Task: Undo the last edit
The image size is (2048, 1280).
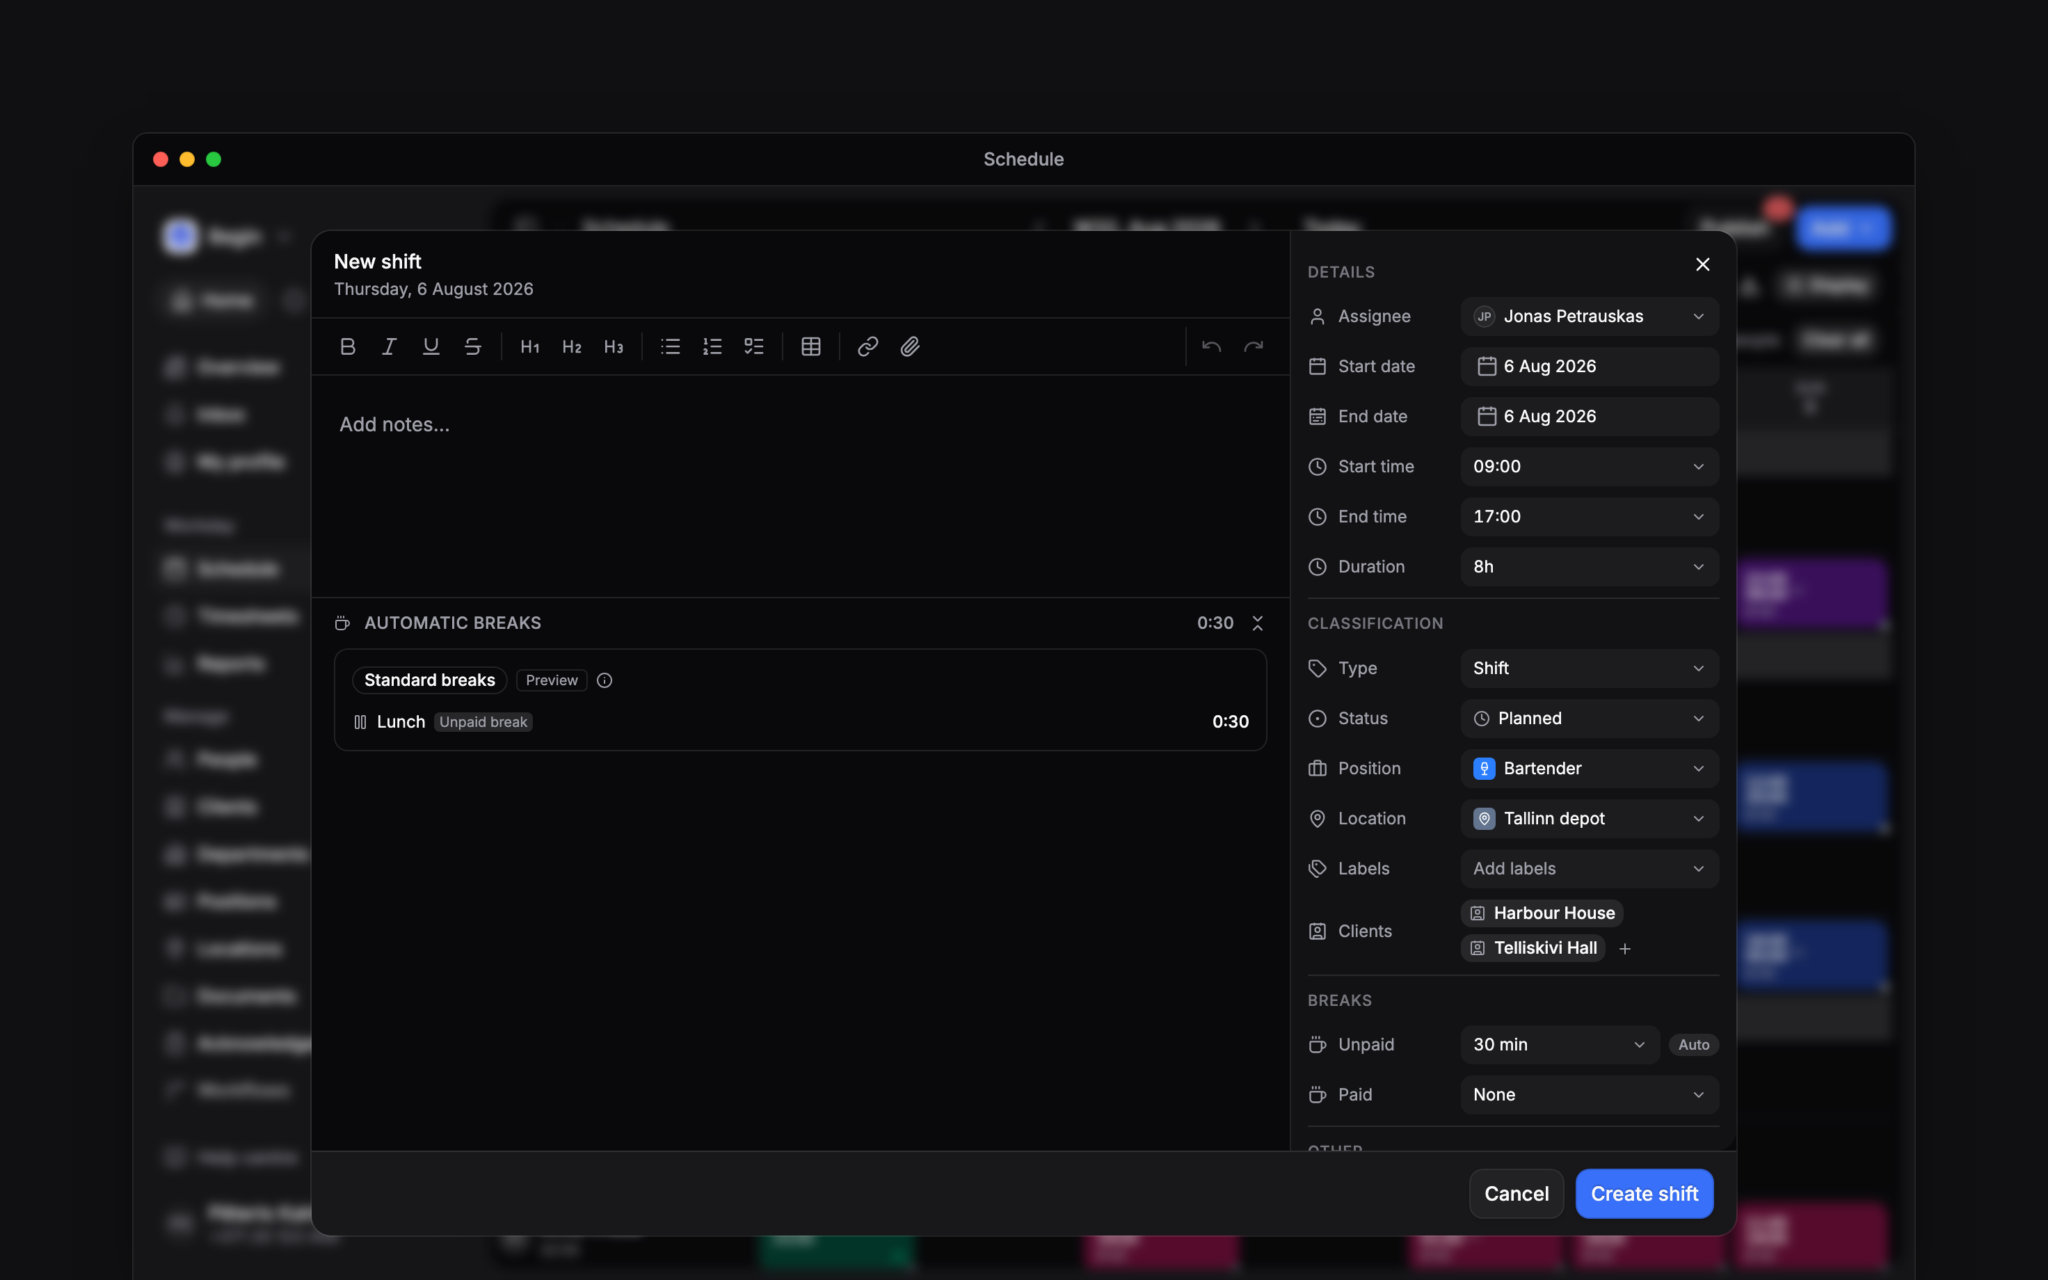Action: point(1211,346)
